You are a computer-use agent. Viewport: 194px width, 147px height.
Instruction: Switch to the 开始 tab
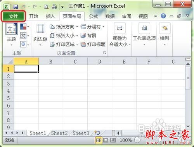tap(34, 16)
